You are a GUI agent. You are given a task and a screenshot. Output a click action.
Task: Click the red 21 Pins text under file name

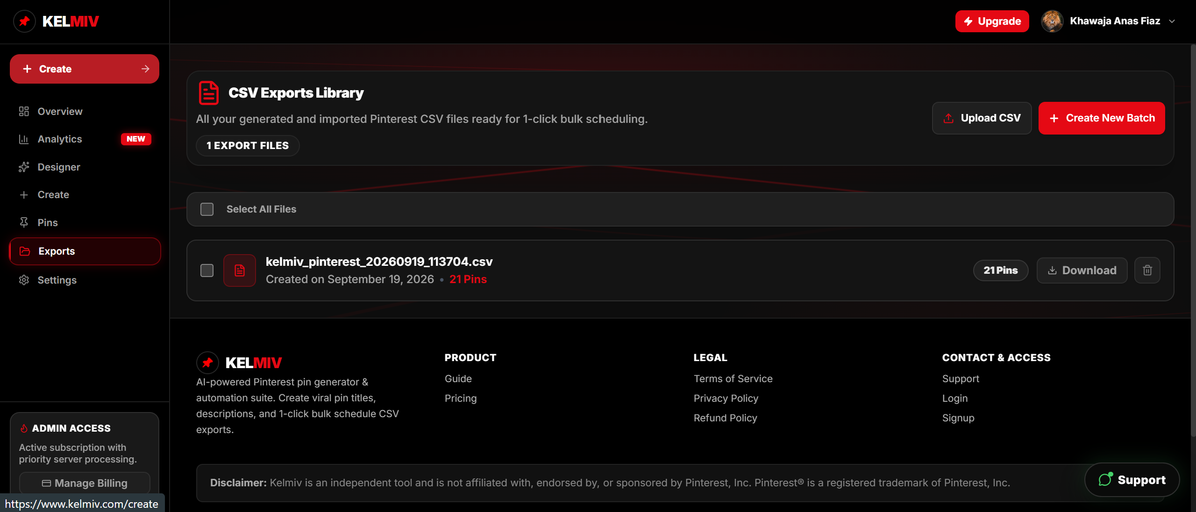(x=468, y=279)
